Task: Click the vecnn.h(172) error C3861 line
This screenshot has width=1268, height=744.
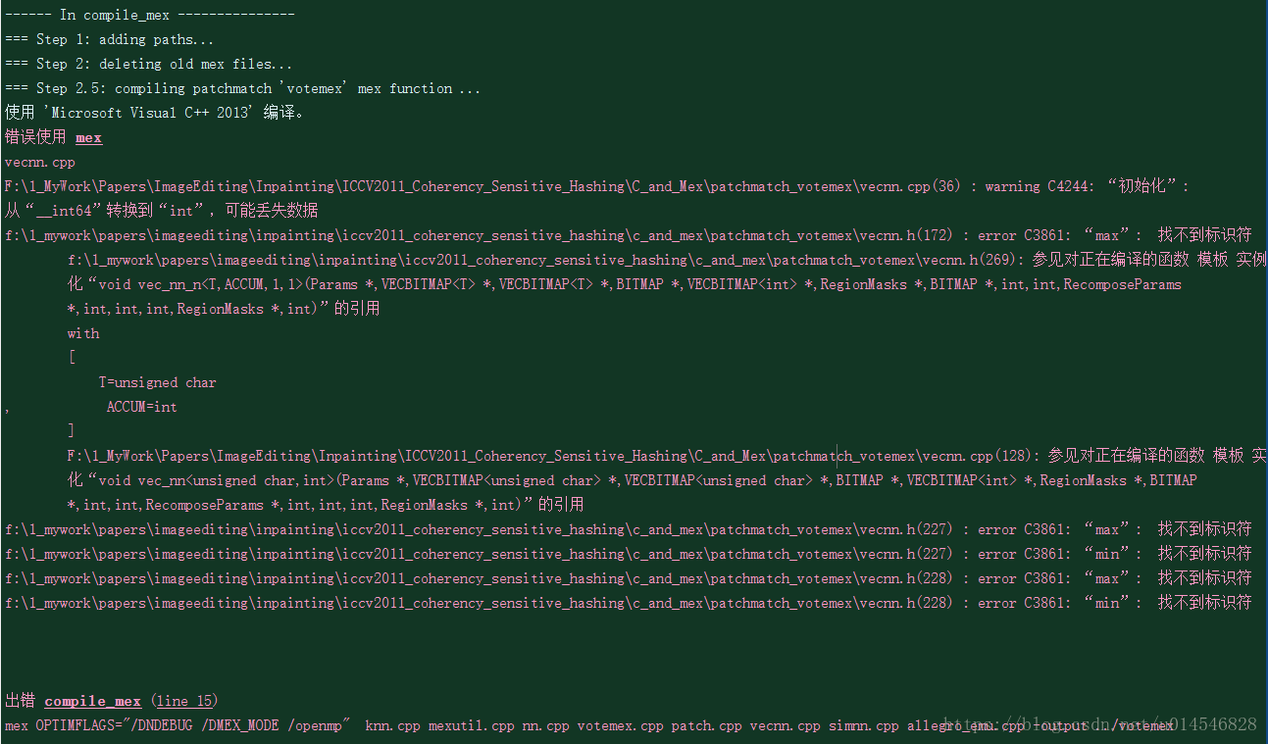Action: (628, 235)
